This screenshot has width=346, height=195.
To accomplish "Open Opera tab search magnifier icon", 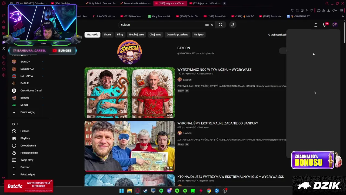I will coord(327,4).
